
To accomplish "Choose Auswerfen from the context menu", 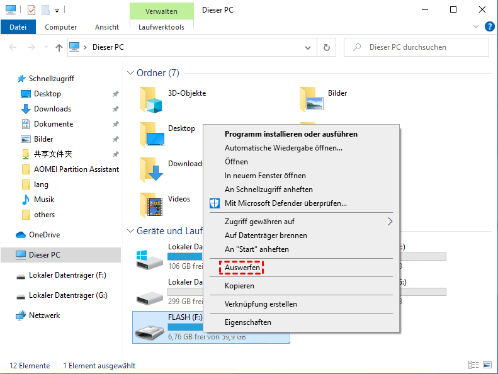I will [x=242, y=268].
